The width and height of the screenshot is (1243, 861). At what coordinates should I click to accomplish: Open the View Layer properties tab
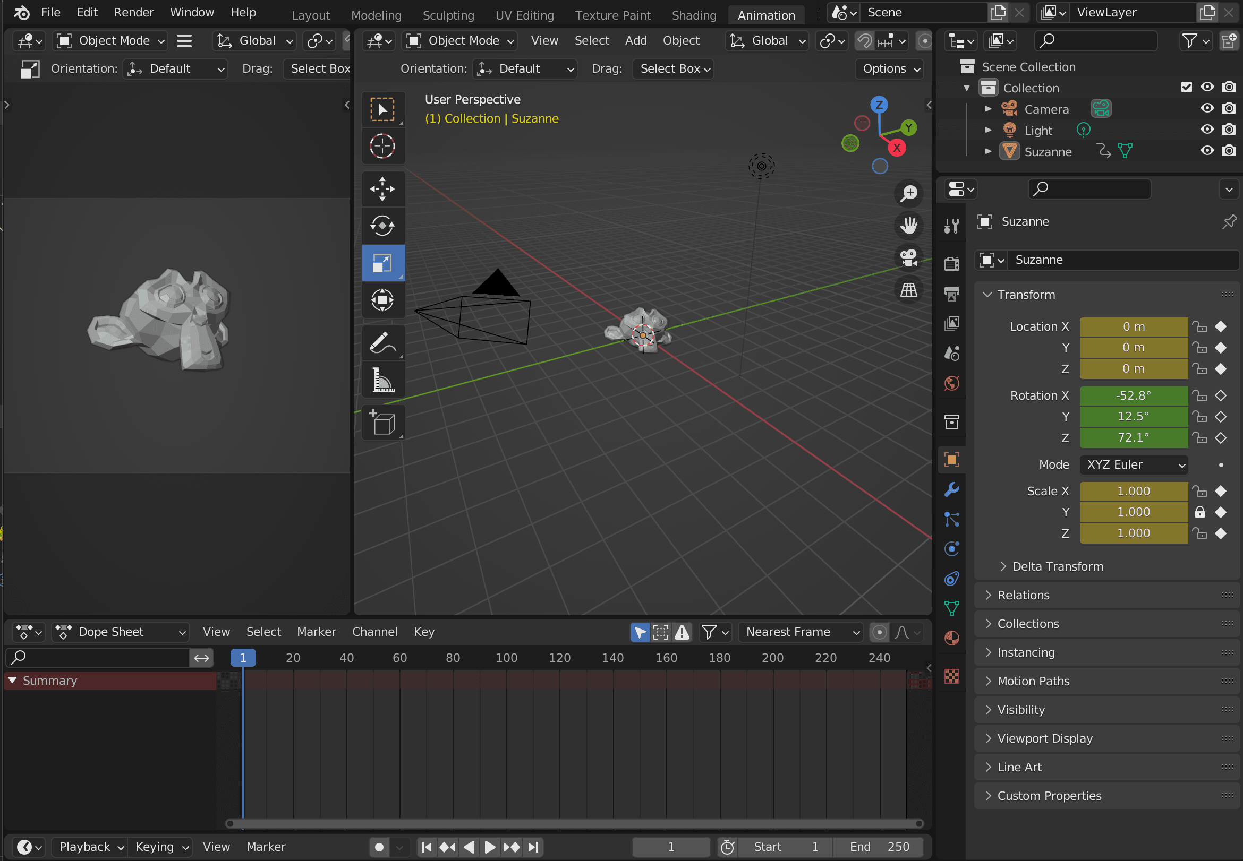click(951, 323)
